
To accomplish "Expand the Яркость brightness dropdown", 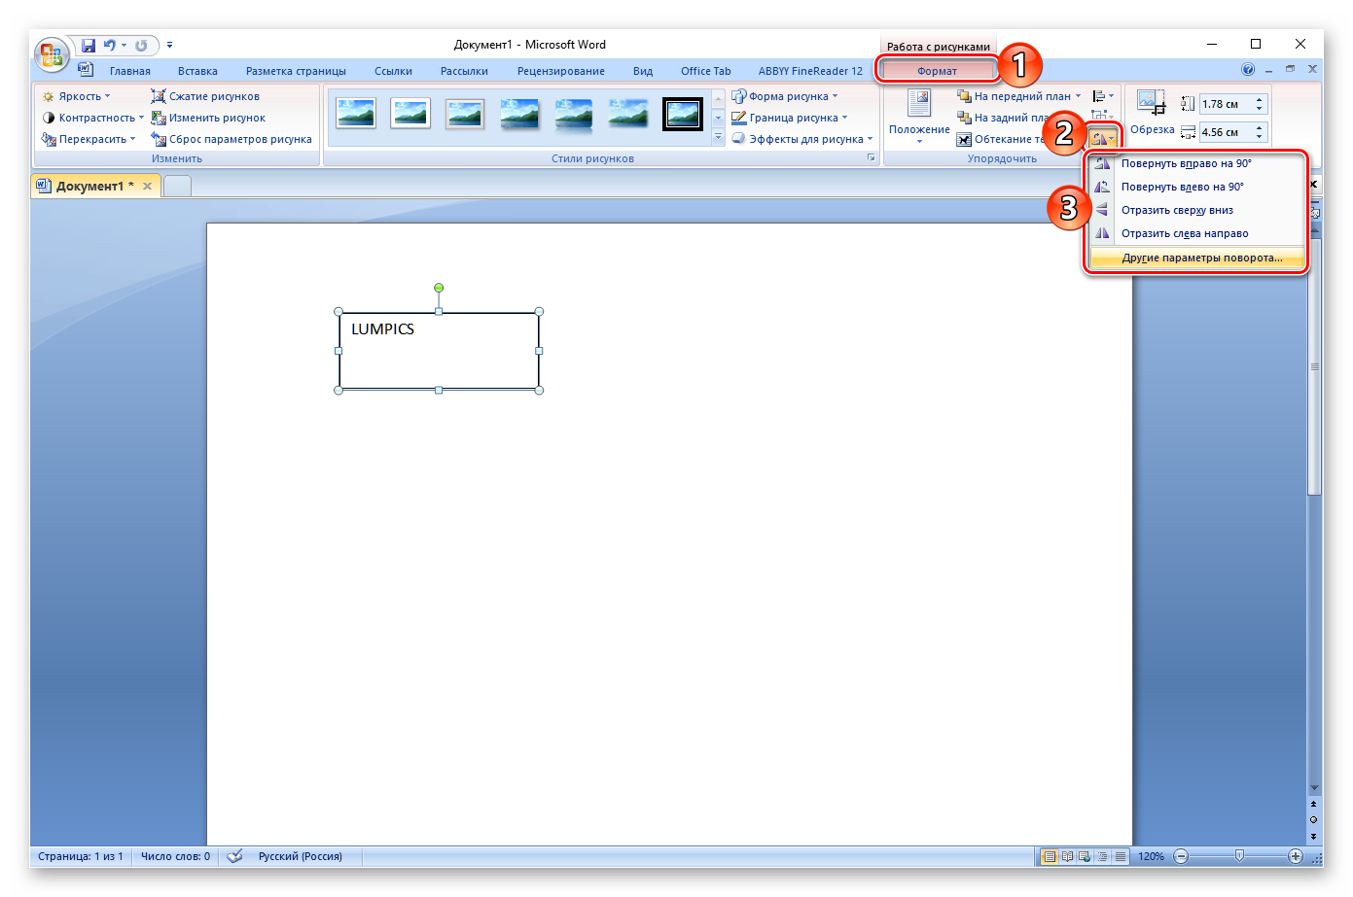I will pos(78,96).
